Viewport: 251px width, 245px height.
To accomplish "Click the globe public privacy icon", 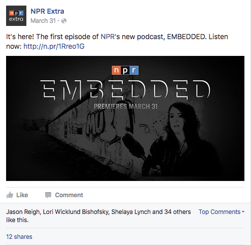I will click(x=64, y=21).
